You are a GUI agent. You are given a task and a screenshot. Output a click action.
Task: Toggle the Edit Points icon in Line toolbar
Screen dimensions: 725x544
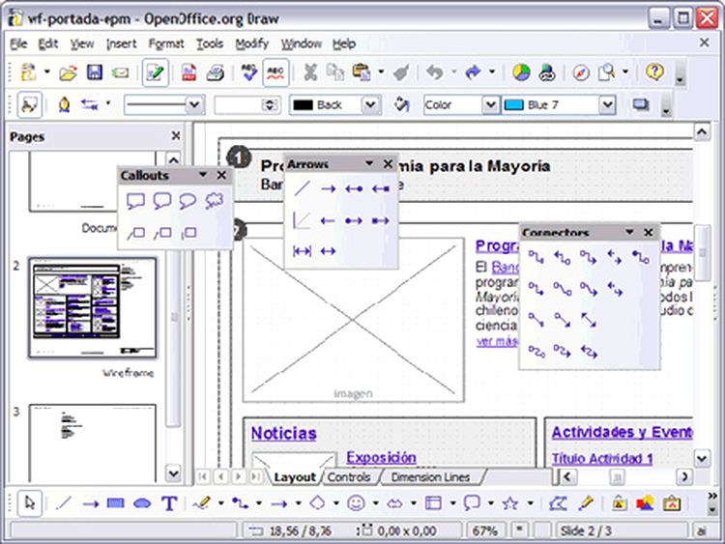29,105
